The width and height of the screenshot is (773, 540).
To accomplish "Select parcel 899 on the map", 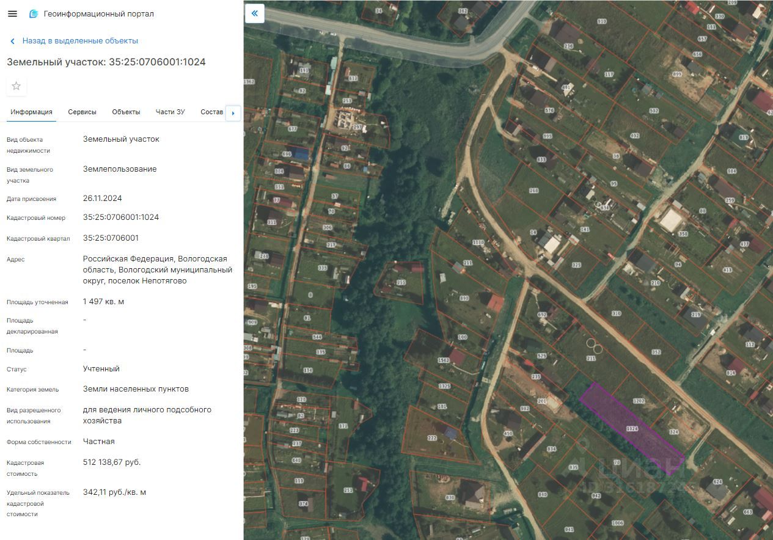I will [x=676, y=75].
